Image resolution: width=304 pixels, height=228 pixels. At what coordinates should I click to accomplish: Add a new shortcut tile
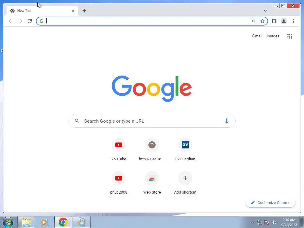coord(185,183)
